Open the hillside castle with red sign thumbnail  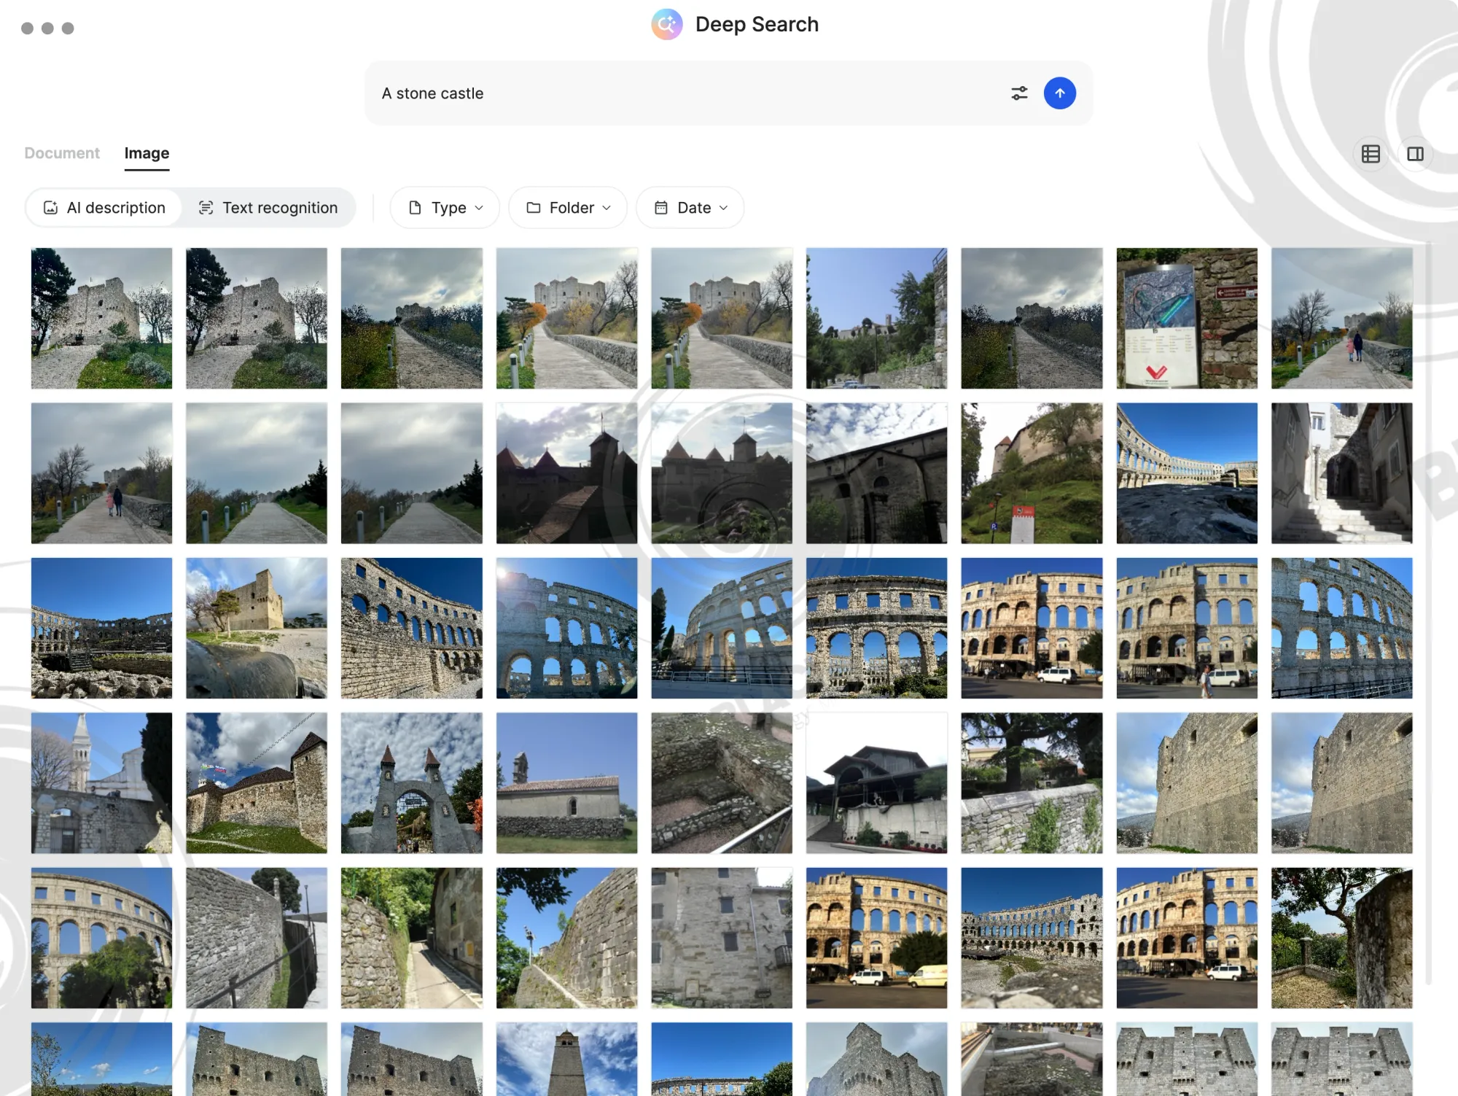coord(1032,473)
